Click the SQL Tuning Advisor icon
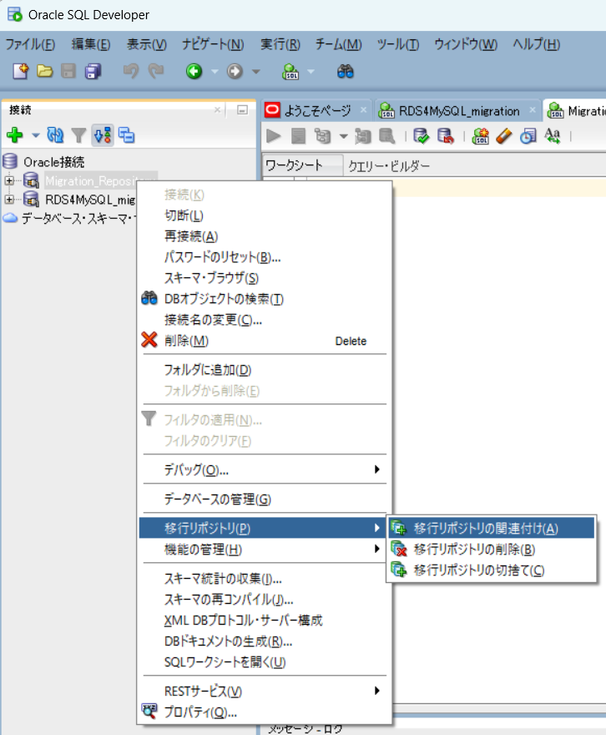This screenshot has height=735, width=606. (386, 136)
